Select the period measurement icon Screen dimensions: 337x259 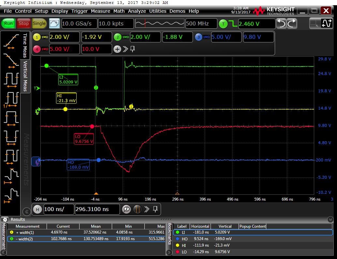point(11,80)
